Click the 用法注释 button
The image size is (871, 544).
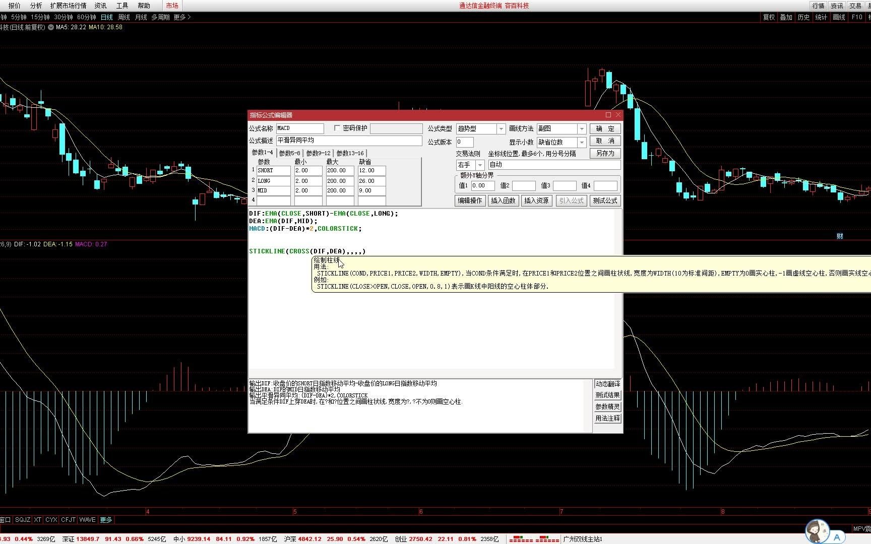(608, 419)
